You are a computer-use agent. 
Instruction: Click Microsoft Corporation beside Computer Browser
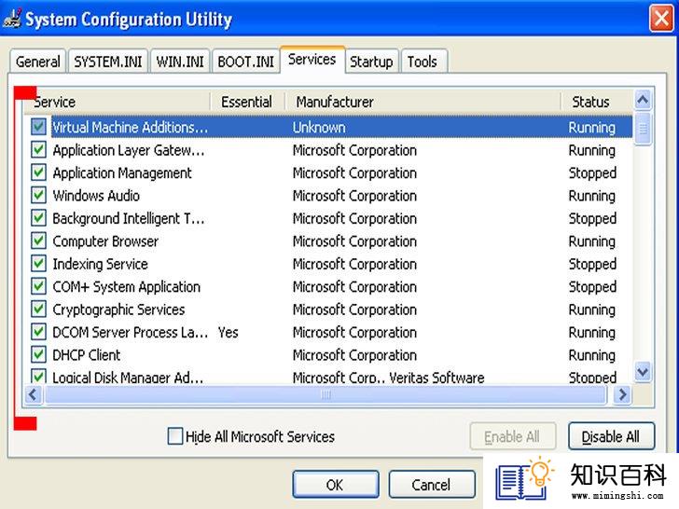click(354, 241)
